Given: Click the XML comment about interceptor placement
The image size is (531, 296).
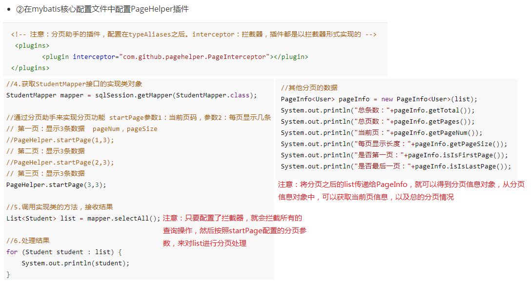Looking at the screenshot, I should (x=194, y=34).
